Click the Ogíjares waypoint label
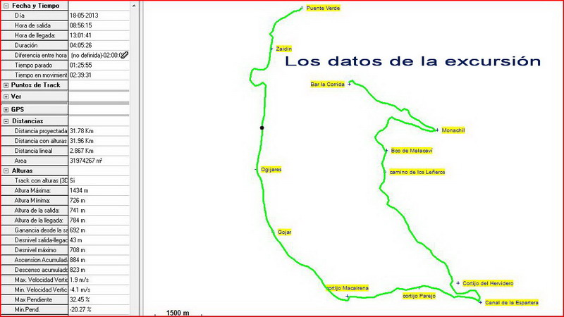This screenshot has height=317, width=564. (271, 170)
